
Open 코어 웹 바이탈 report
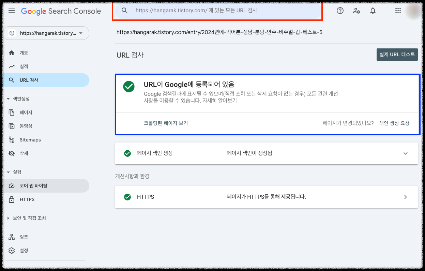point(46,186)
